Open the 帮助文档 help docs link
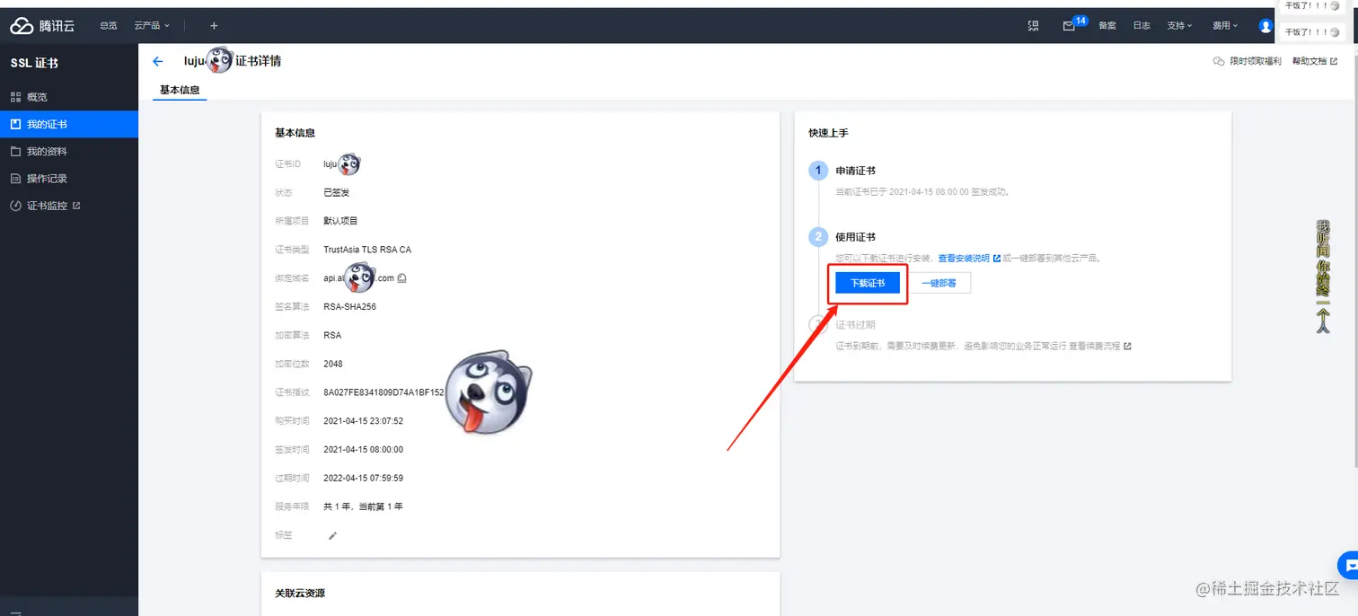Image resolution: width=1358 pixels, height=616 pixels. coord(1309,61)
